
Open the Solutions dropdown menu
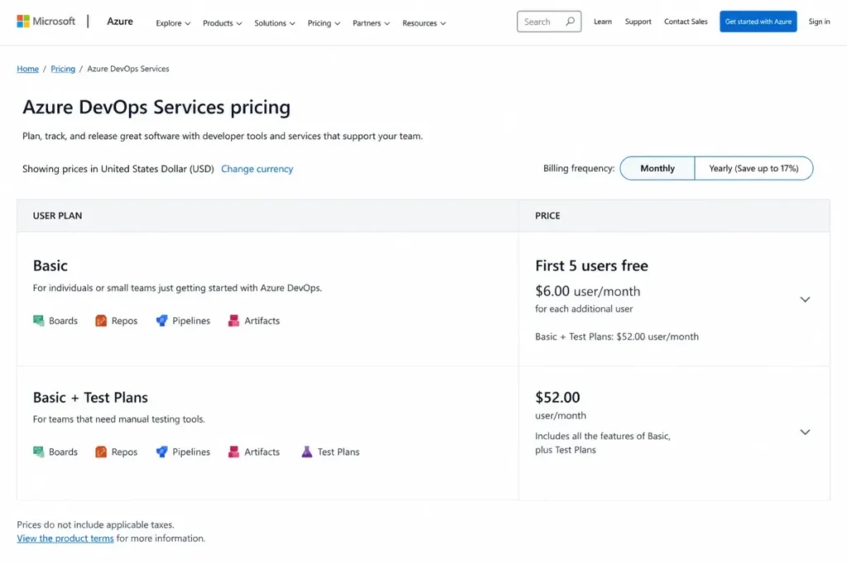(x=275, y=23)
